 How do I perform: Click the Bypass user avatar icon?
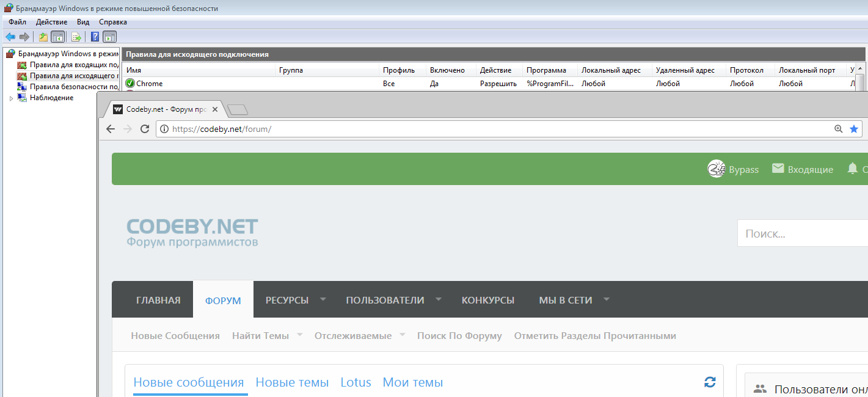tap(716, 169)
